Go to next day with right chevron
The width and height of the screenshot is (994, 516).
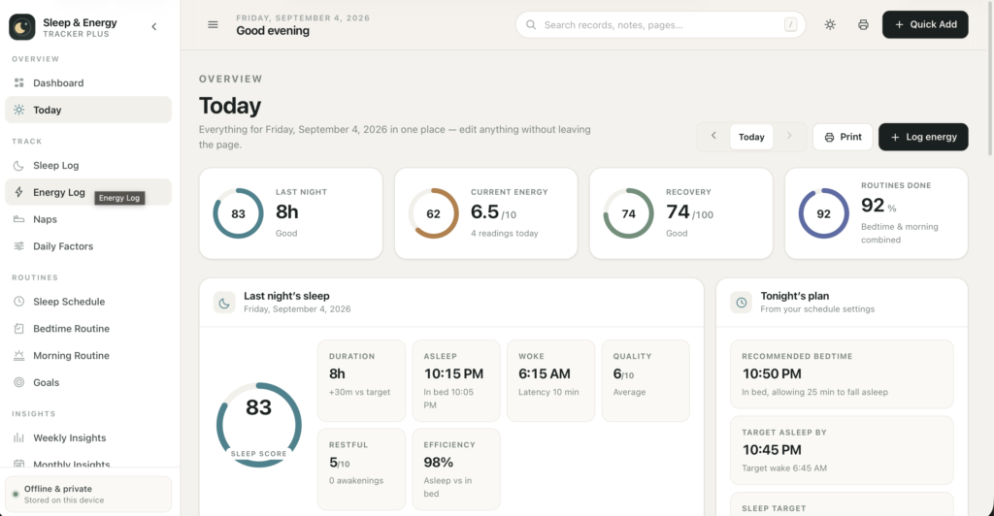[789, 136]
